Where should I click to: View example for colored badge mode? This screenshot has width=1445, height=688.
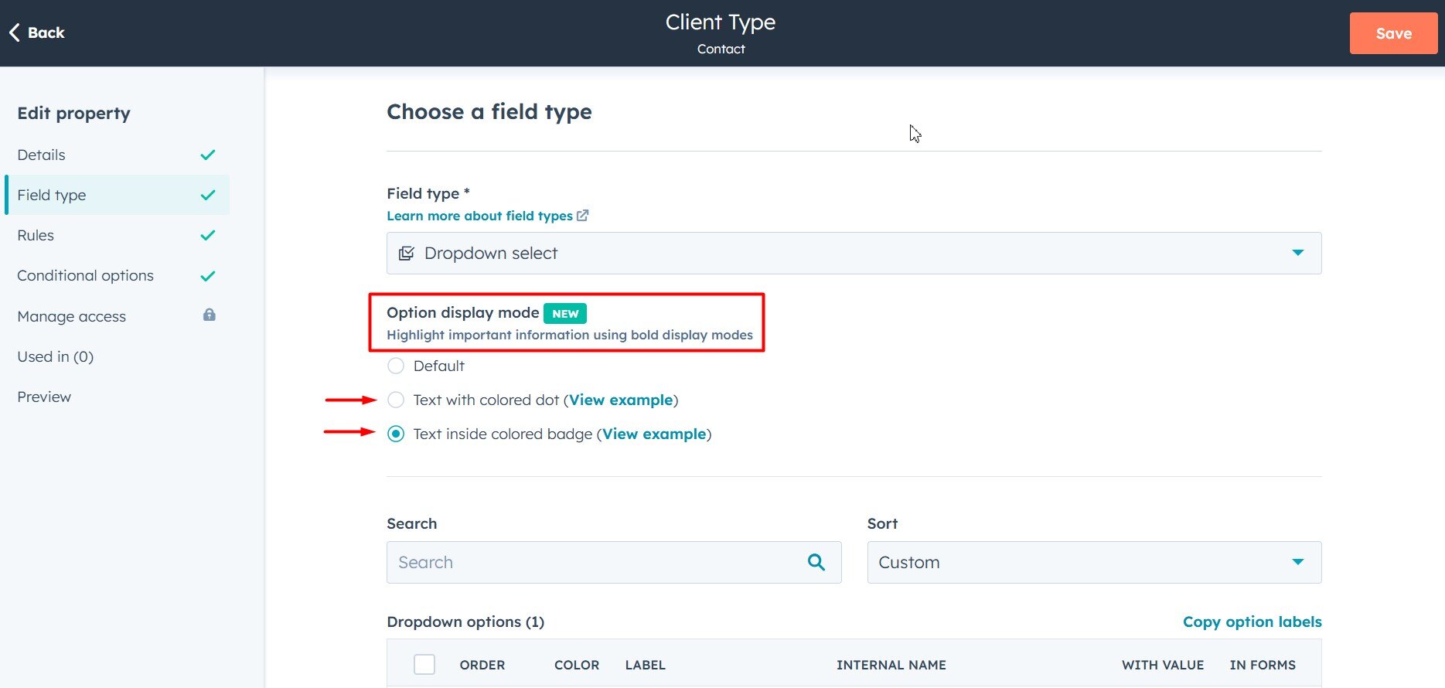click(x=654, y=434)
